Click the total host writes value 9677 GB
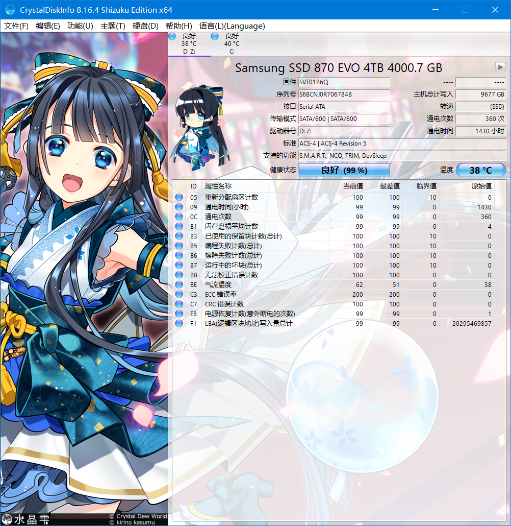The image size is (511, 526). click(x=480, y=94)
